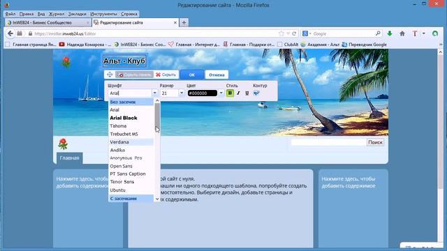The image size is (447, 251).
Task: Open the Справка menu
Action: pos(129,14)
